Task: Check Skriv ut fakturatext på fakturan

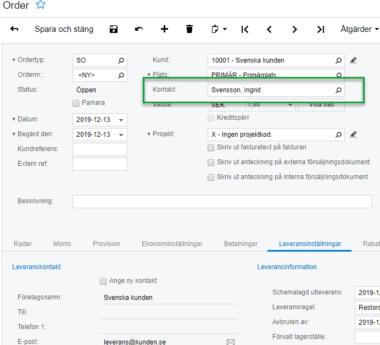Action: pos(211,147)
